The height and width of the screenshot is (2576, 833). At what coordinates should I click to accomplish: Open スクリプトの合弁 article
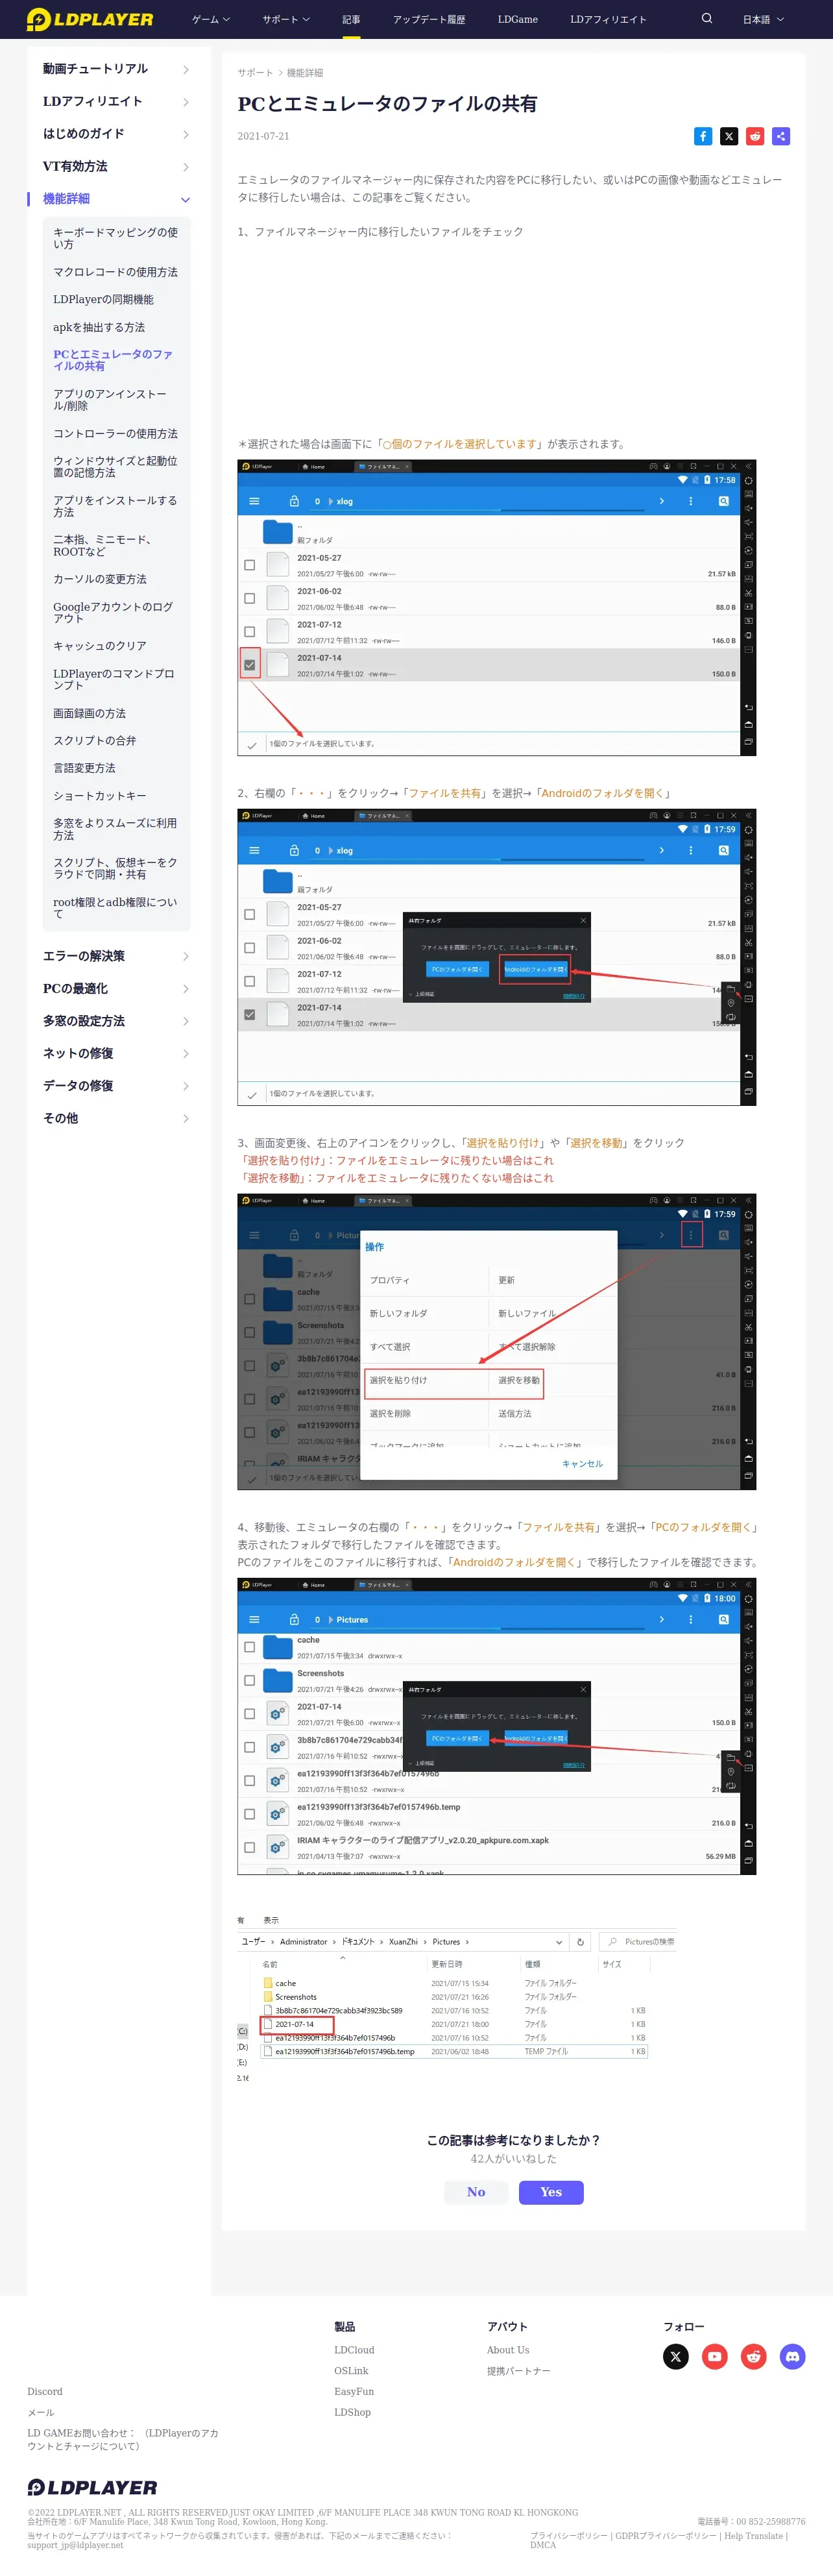[x=94, y=741]
